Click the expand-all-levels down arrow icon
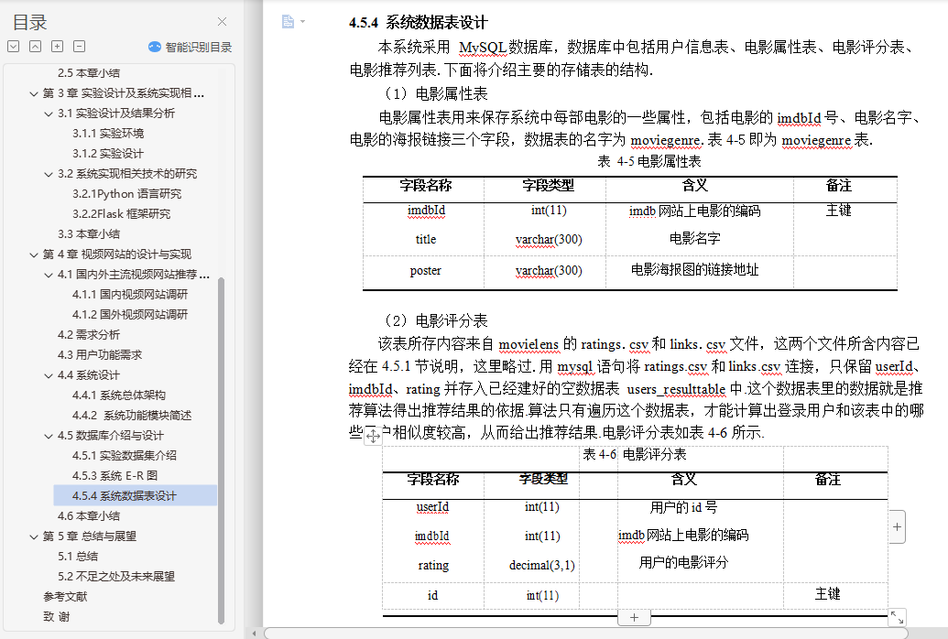Image resolution: width=948 pixels, height=639 pixels. (14, 47)
